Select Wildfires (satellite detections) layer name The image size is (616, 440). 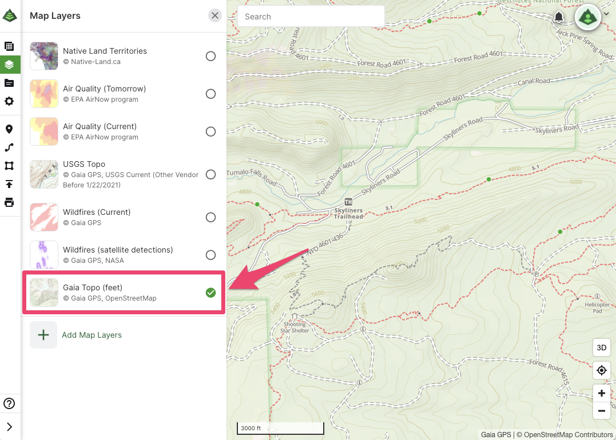coord(118,250)
